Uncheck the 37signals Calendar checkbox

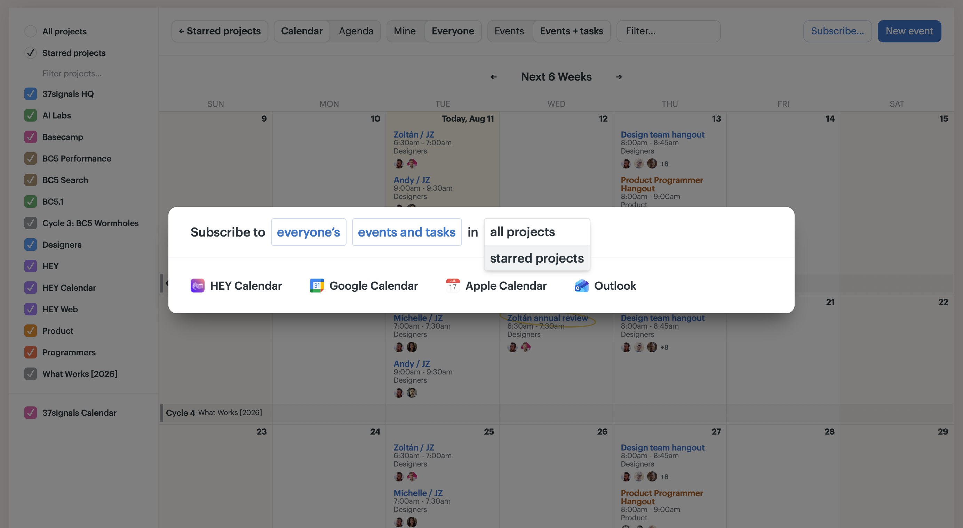pyautogui.click(x=31, y=413)
